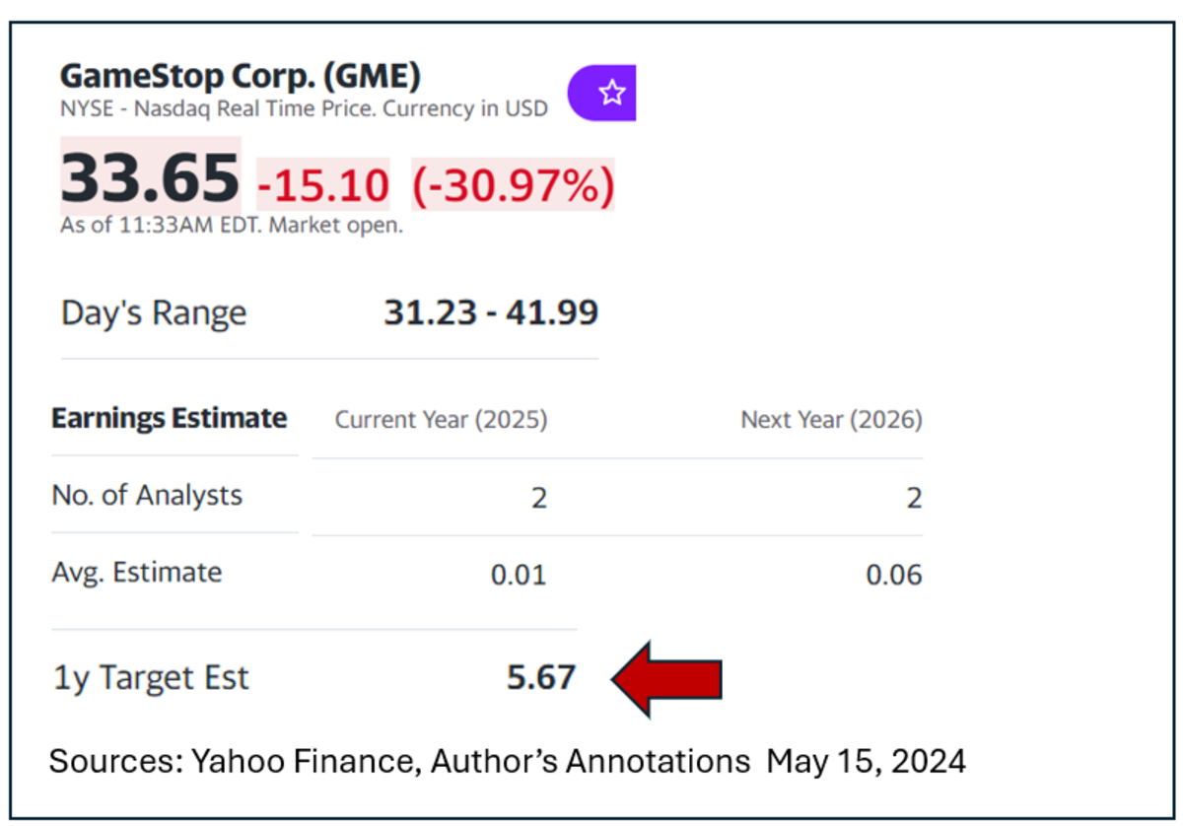
Task: Click the Current Year (2025) column header
Action: coord(441,420)
